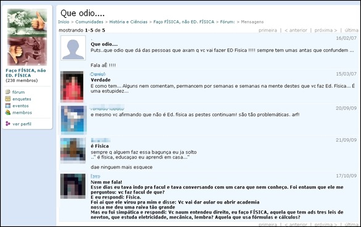Click the 21/09/09 post date
This screenshot has width=361, height=227.
(x=346, y=140)
